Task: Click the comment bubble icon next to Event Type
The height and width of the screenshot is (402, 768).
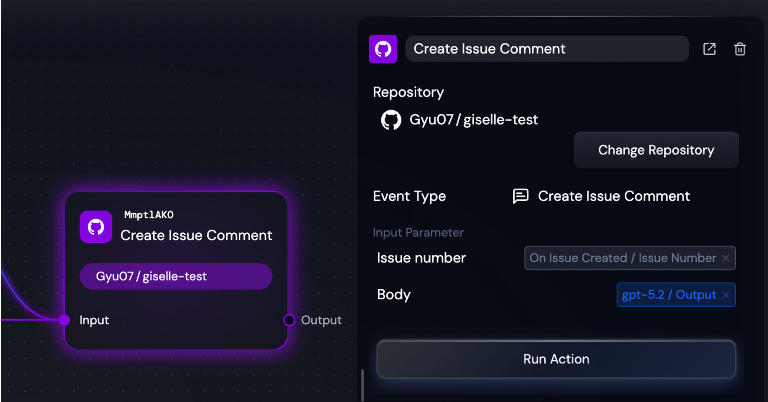Action: [x=520, y=196]
